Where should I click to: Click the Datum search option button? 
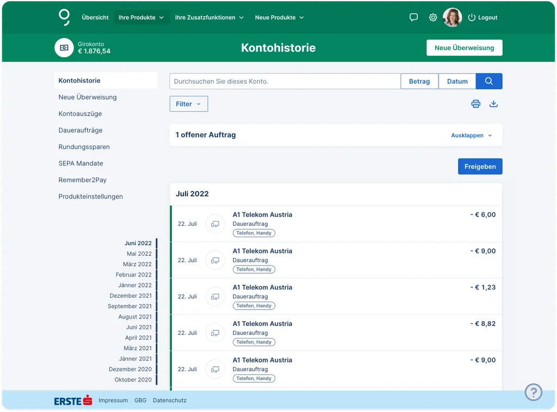457,81
